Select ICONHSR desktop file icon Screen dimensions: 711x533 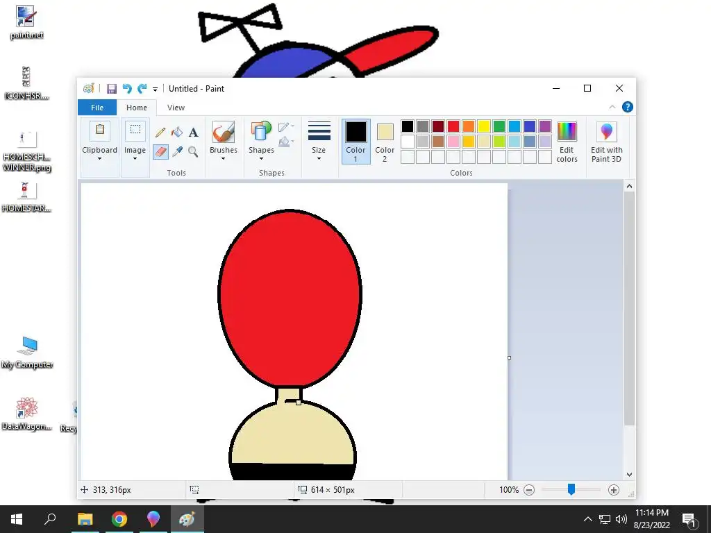(26, 83)
